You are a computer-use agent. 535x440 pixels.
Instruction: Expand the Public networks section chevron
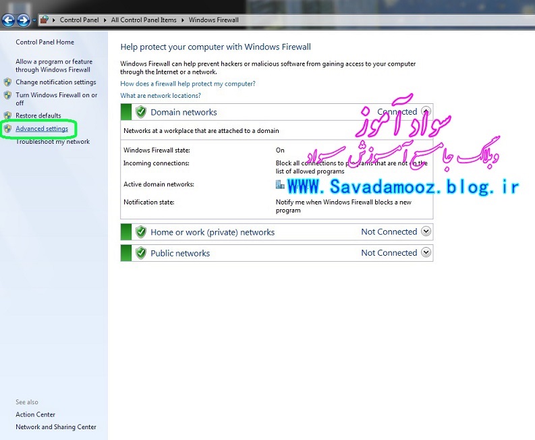click(x=426, y=252)
